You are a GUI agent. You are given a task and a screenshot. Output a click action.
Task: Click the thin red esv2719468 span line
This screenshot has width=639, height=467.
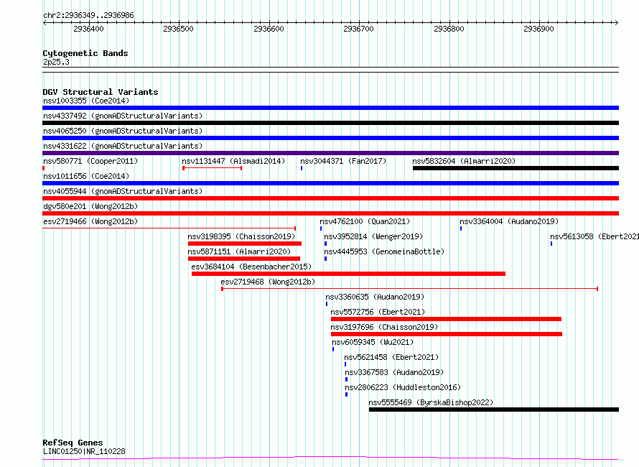click(409, 289)
